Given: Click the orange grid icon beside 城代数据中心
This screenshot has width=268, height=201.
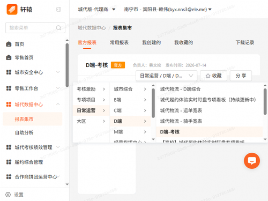Looking at the screenshot, I should (9, 105).
